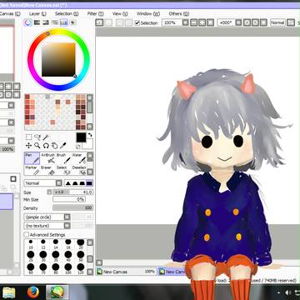Toggle the scratchpad panel
The width and height of the screenshot is (300, 300).
tap(72, 22)
